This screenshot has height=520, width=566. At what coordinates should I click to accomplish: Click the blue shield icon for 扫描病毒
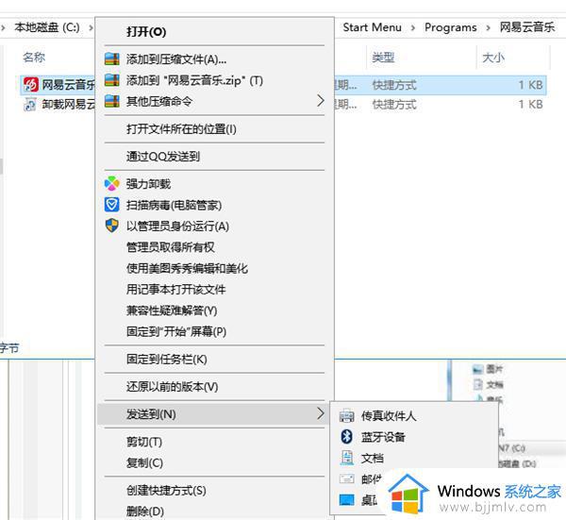pos(112,205)
